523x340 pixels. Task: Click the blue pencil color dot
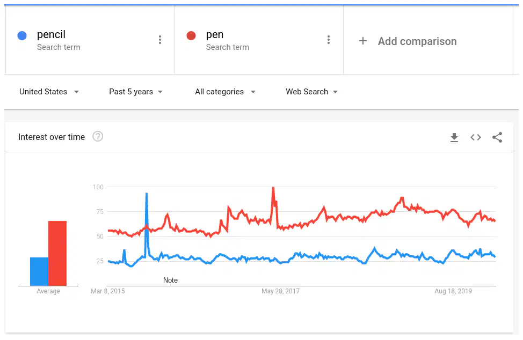22,35
